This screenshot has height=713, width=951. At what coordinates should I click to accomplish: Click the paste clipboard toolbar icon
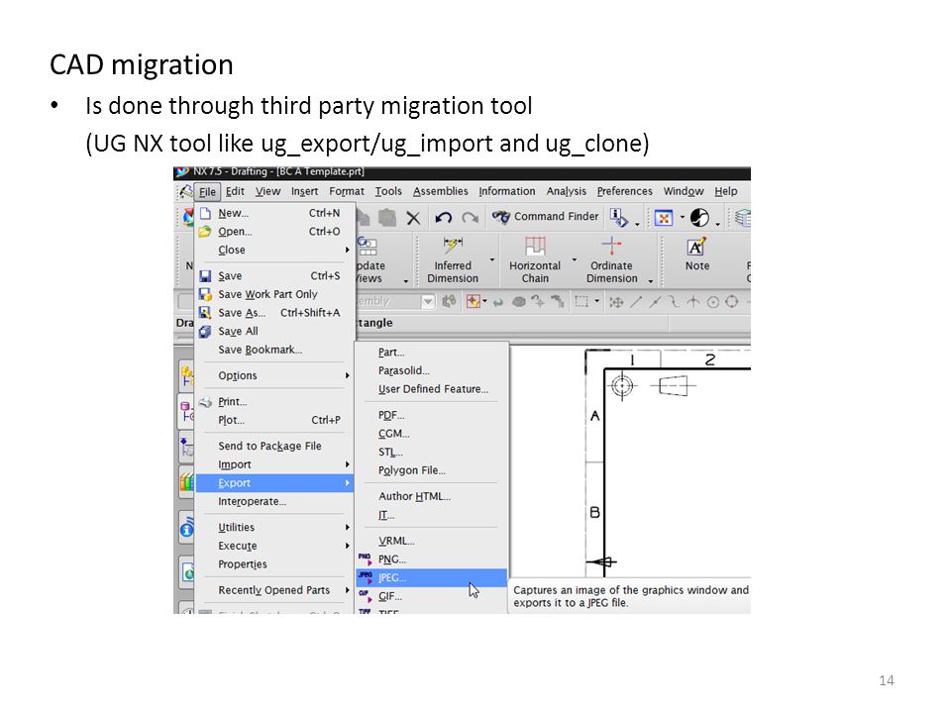click(387, 218)
